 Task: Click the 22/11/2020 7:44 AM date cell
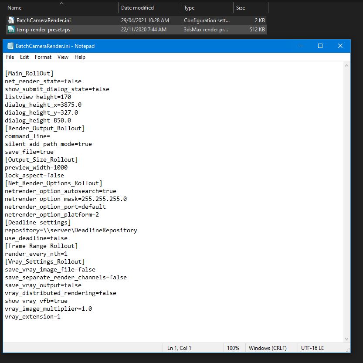click(143, 30)
